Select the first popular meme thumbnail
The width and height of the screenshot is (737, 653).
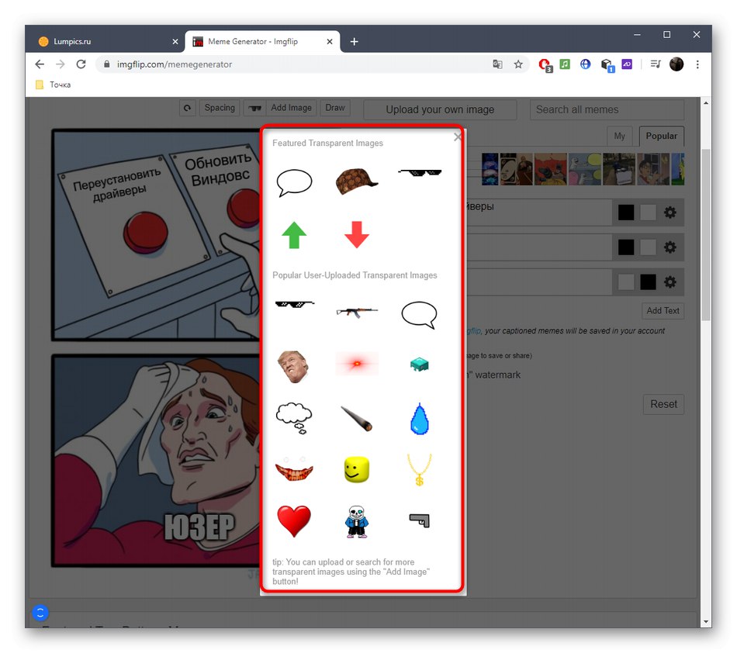[x=490, y=168]
